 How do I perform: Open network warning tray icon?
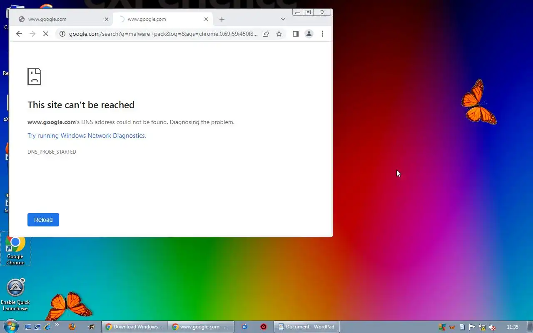pos(482,327)
